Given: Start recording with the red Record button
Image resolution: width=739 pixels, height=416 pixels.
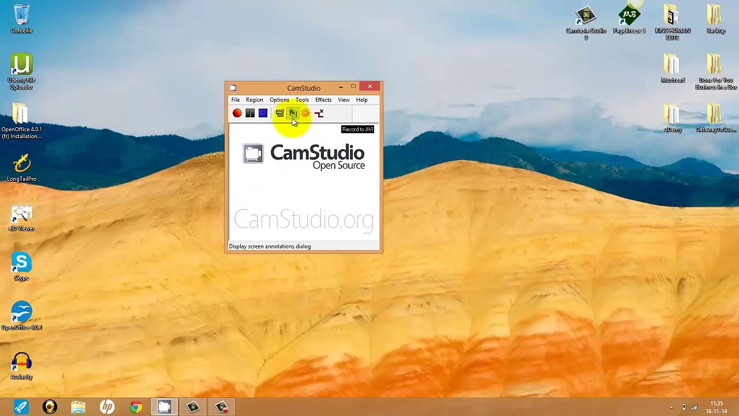Looking at the screenshot, I should (x=237, y=113).
